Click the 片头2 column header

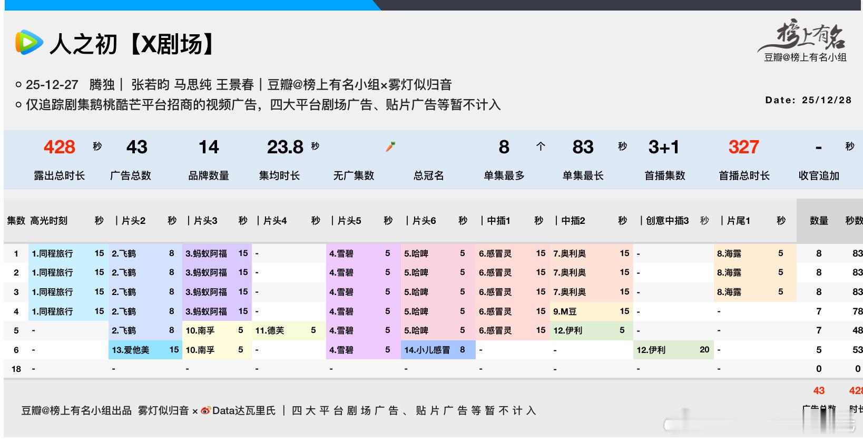pyautogui.click(x=133, y=221)
